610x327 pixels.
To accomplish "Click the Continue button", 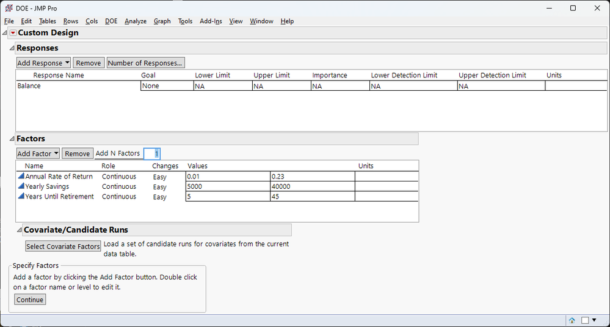I will 30,300.
